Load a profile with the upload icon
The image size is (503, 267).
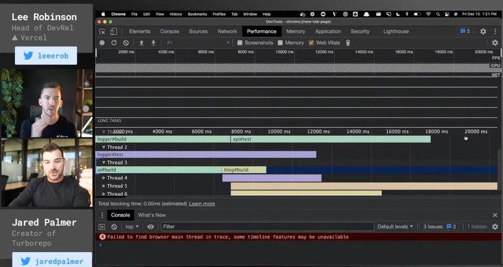click(x=141, y=43)
